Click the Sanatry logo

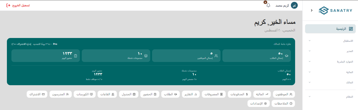pyautogui.click(x=335, y=10)
